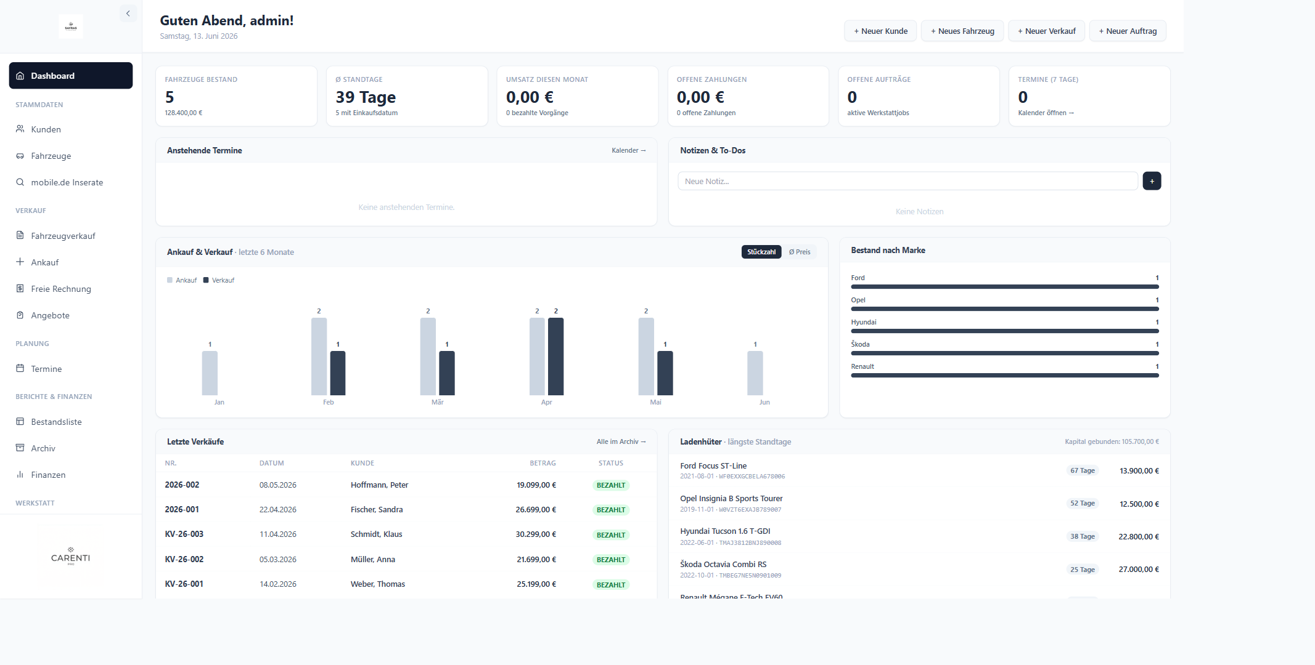The width and height of the screenshot is (1315, 665).
Task: Click the April Verkauf bar in the chart
Action: 555,356
